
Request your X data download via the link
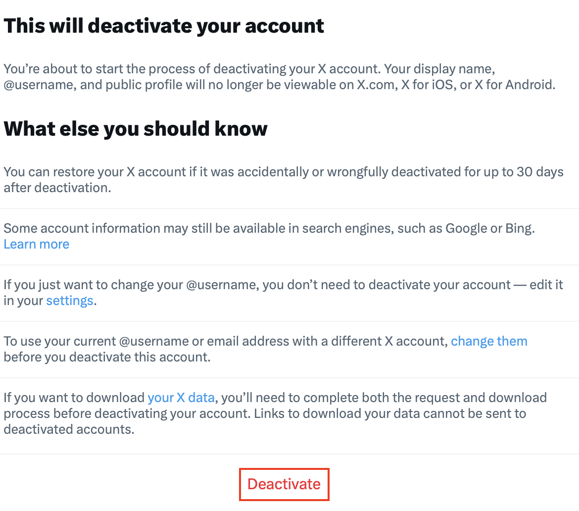181,398
